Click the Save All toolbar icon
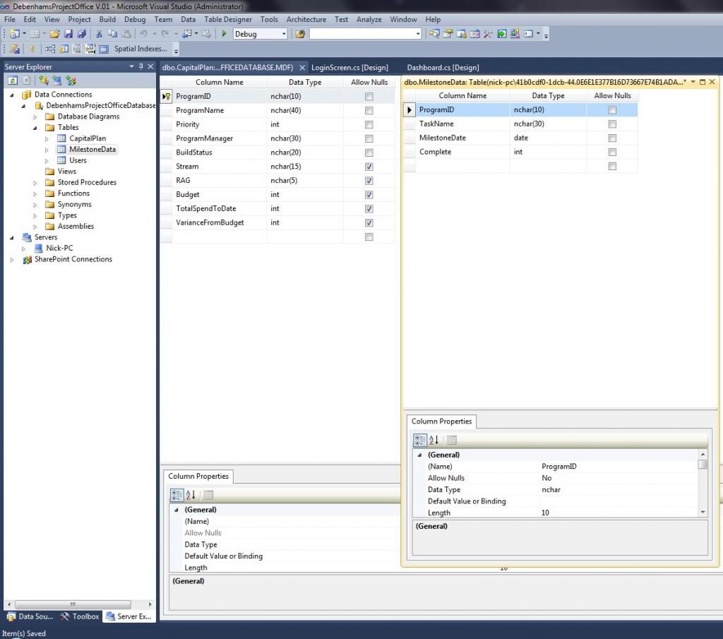The image size is (723, 639). click(82, 34)
